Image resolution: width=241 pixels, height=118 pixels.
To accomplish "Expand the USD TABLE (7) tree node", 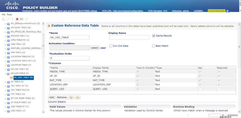I will [x=5, y=111].
